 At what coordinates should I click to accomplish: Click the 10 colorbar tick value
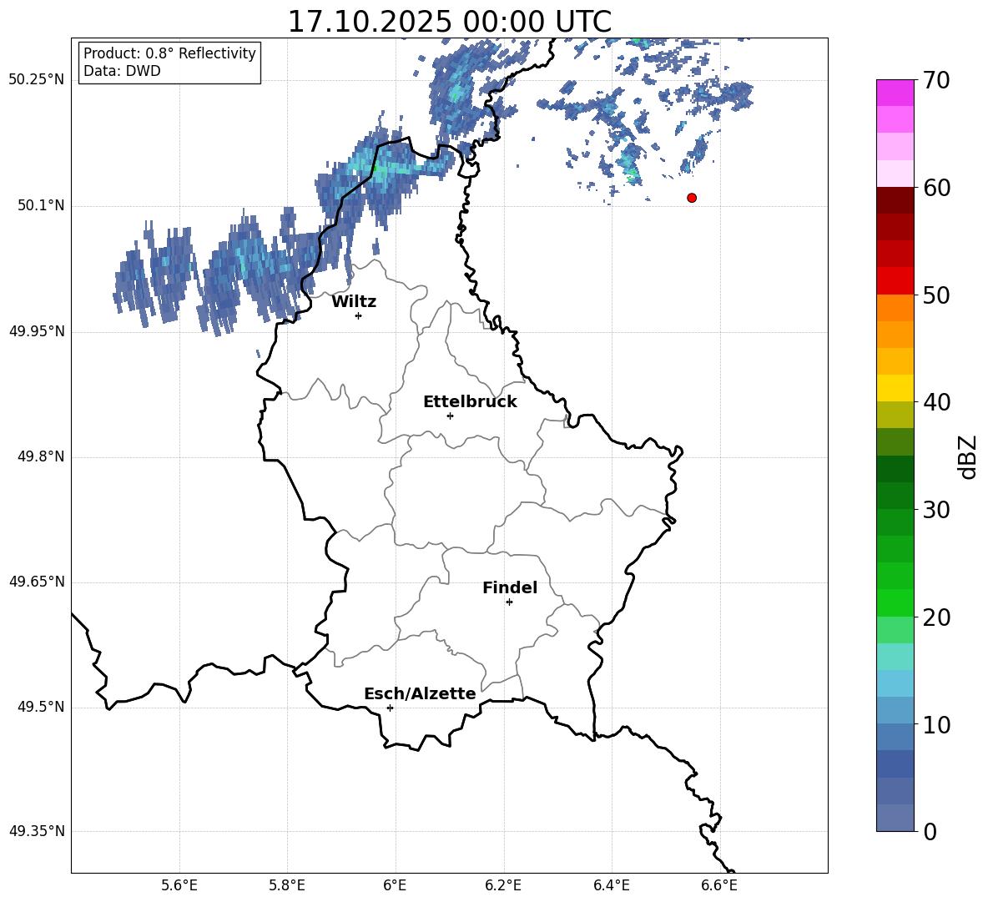click(936, 724)
